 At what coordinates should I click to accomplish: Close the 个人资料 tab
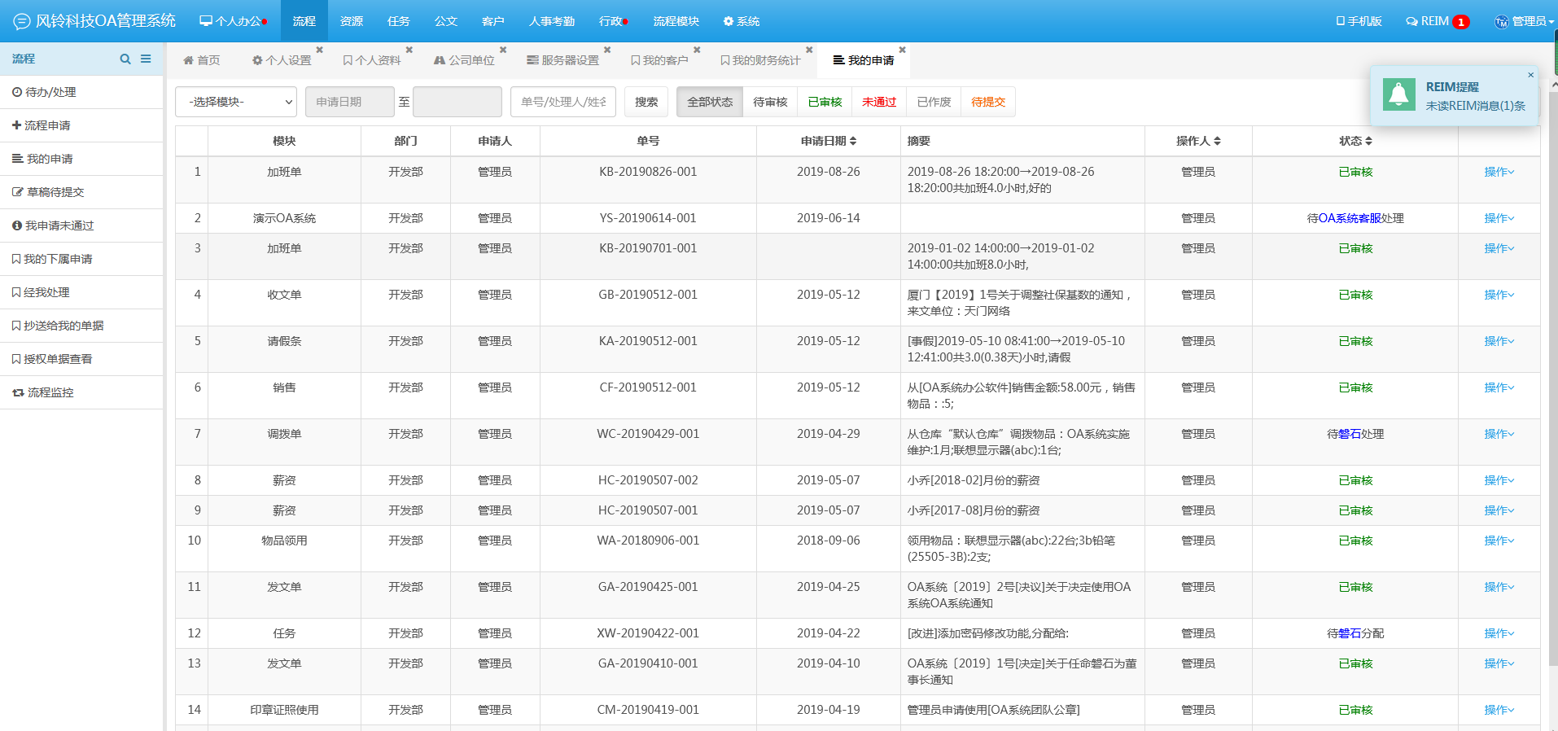click(409, 50)
